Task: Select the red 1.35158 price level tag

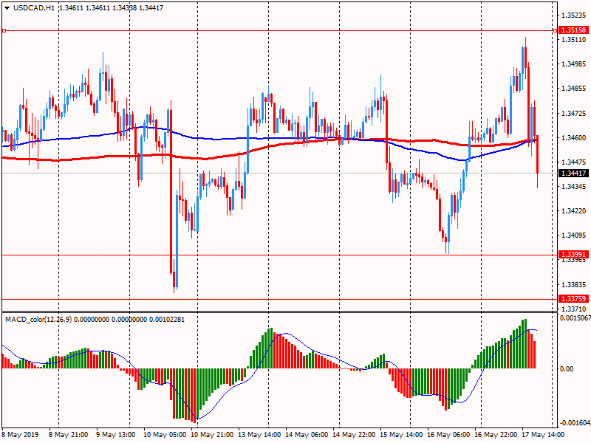Action: click(573, 30)
